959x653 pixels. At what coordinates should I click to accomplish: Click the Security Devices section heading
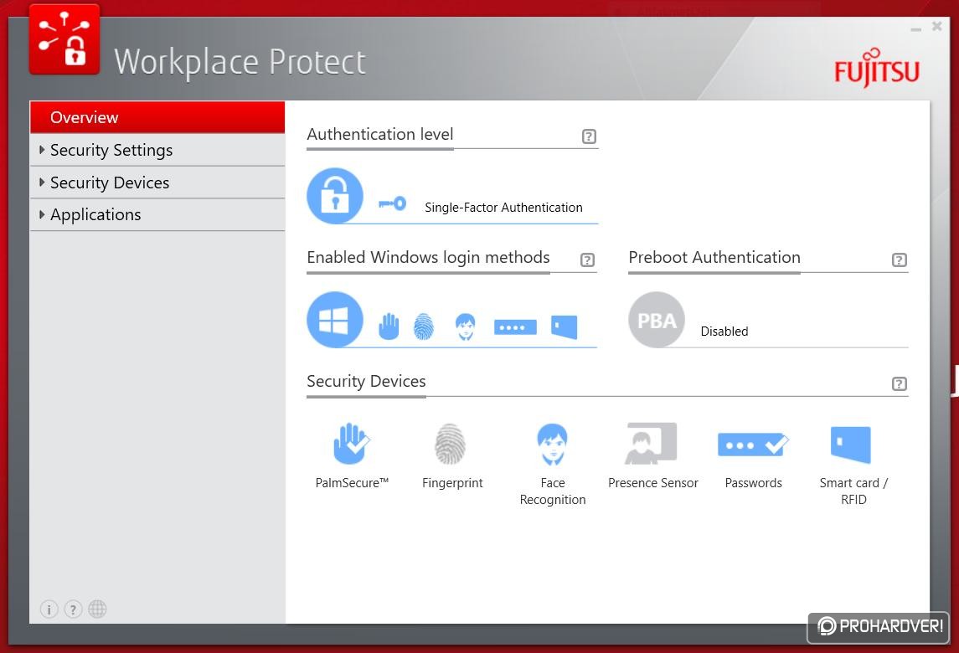tap(366, 382)
